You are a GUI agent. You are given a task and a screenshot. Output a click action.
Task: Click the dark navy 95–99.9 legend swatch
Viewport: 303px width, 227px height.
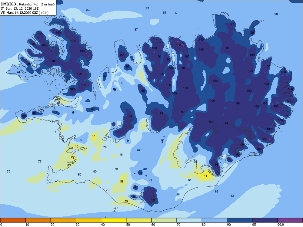(x=265, y=220)
